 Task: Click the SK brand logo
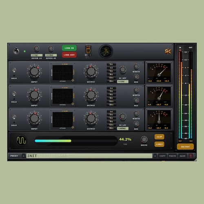coord(168,51)
